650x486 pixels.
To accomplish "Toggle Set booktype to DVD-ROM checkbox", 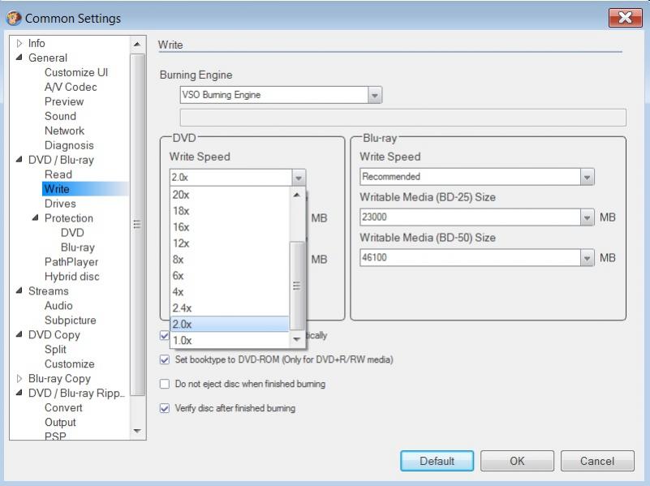I will tap(166, 359).
